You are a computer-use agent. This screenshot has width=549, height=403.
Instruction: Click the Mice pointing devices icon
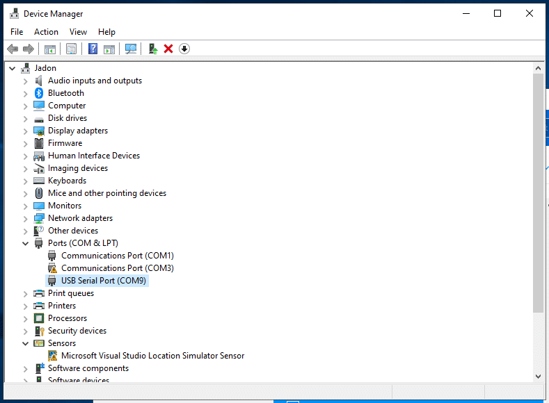click(39, 193)
